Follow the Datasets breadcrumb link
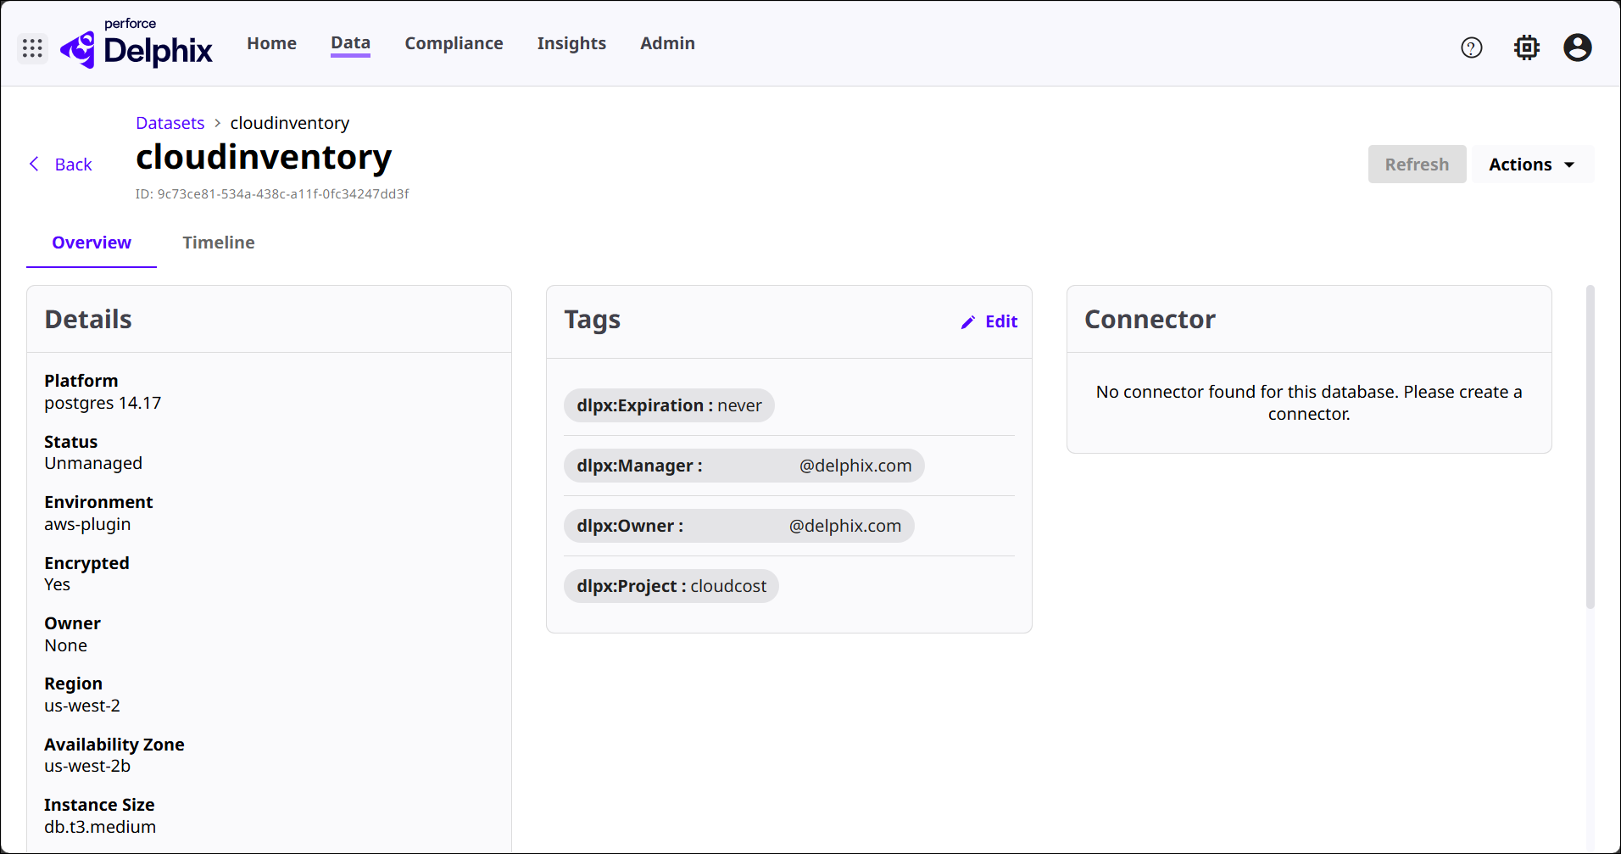 [170, 123]
